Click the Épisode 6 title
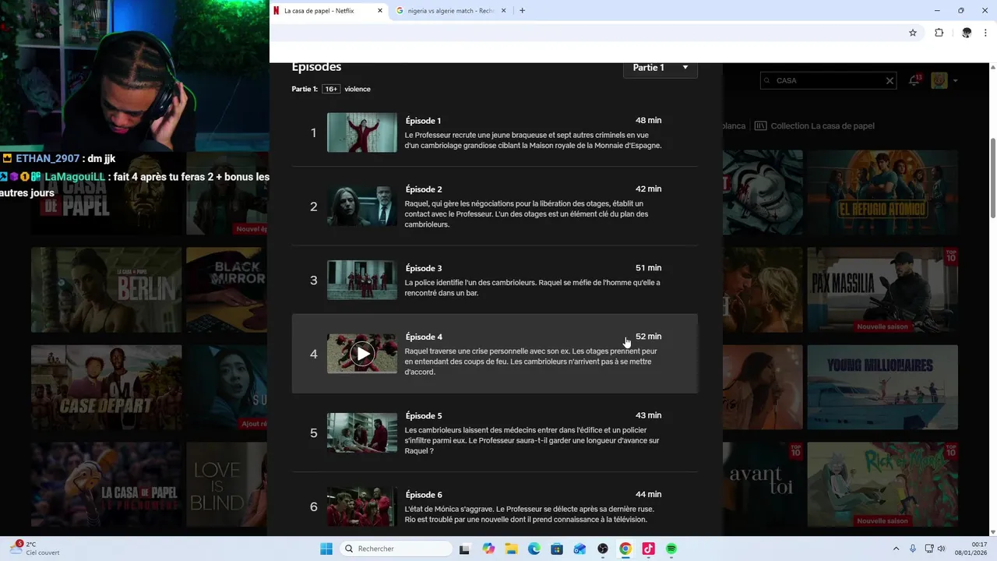This screenshot has width=997, height=561. point(424,495)
